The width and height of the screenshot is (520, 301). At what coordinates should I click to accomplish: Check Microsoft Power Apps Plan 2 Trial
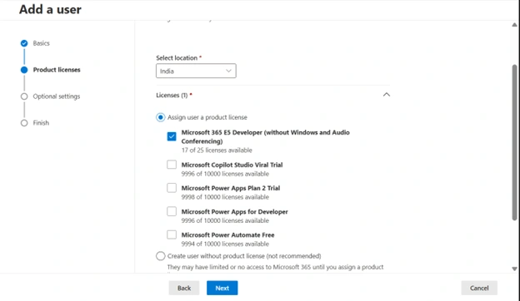(172, 188)
